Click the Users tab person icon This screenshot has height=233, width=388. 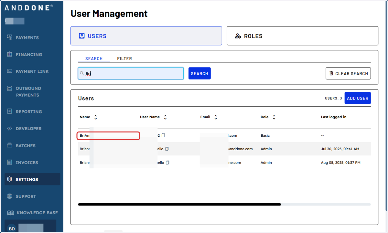82,36
